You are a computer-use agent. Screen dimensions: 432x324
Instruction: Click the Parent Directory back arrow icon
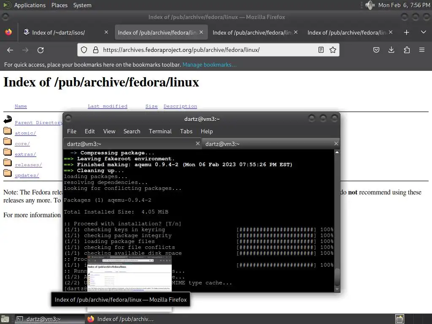[x=8, y=119]
